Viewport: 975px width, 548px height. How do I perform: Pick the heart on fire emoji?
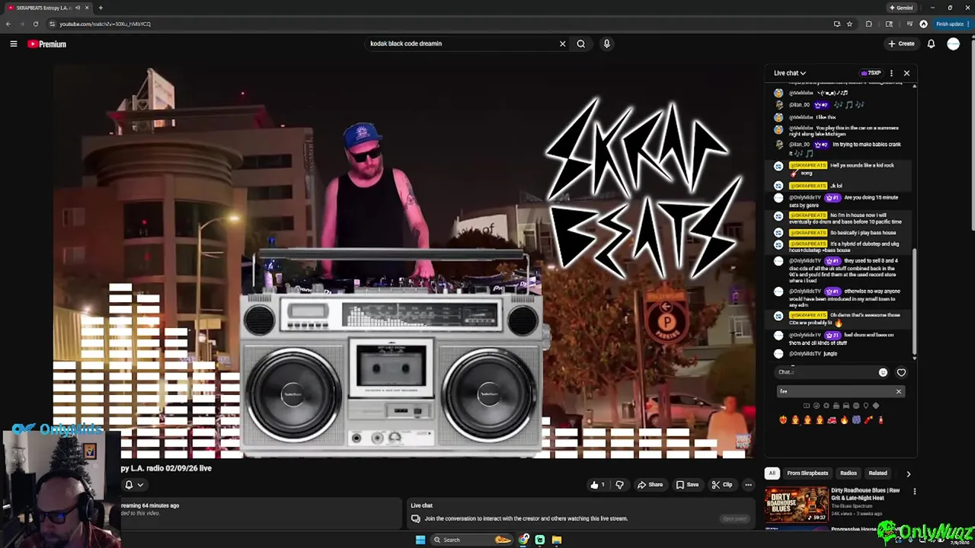point(783,420)
